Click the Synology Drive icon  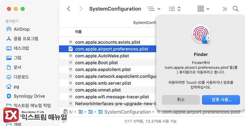coord(9,96)
